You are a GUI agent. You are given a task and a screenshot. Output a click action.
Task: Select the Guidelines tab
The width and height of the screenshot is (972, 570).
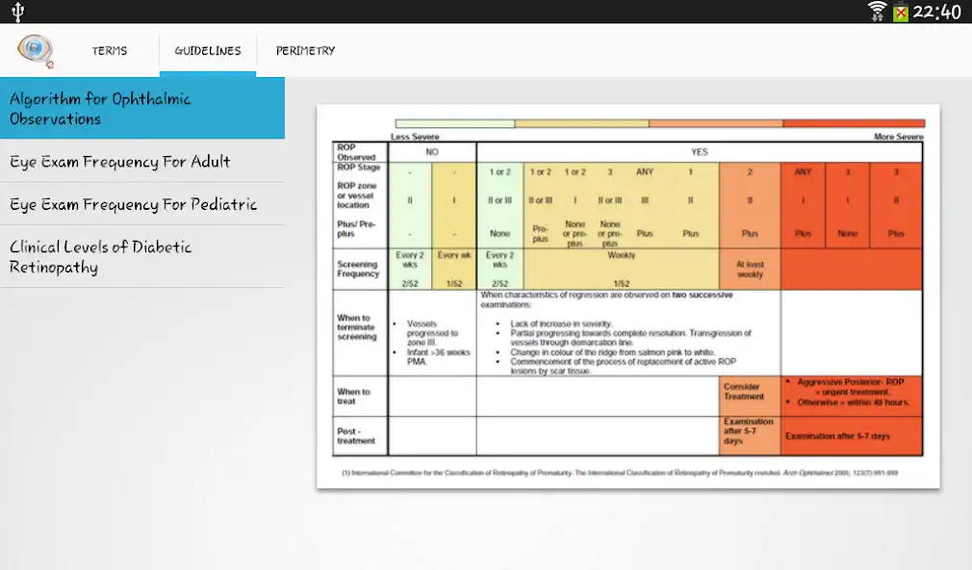208,51
